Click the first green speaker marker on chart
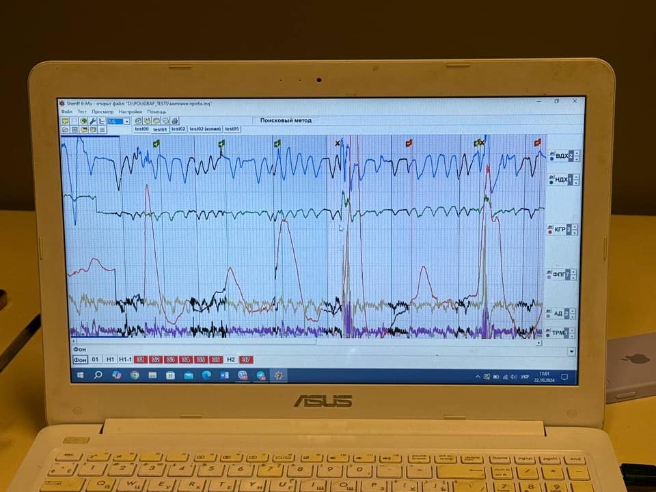Image resolution: width=656 pixels, height=492 pixels. (x=156, y=143)
